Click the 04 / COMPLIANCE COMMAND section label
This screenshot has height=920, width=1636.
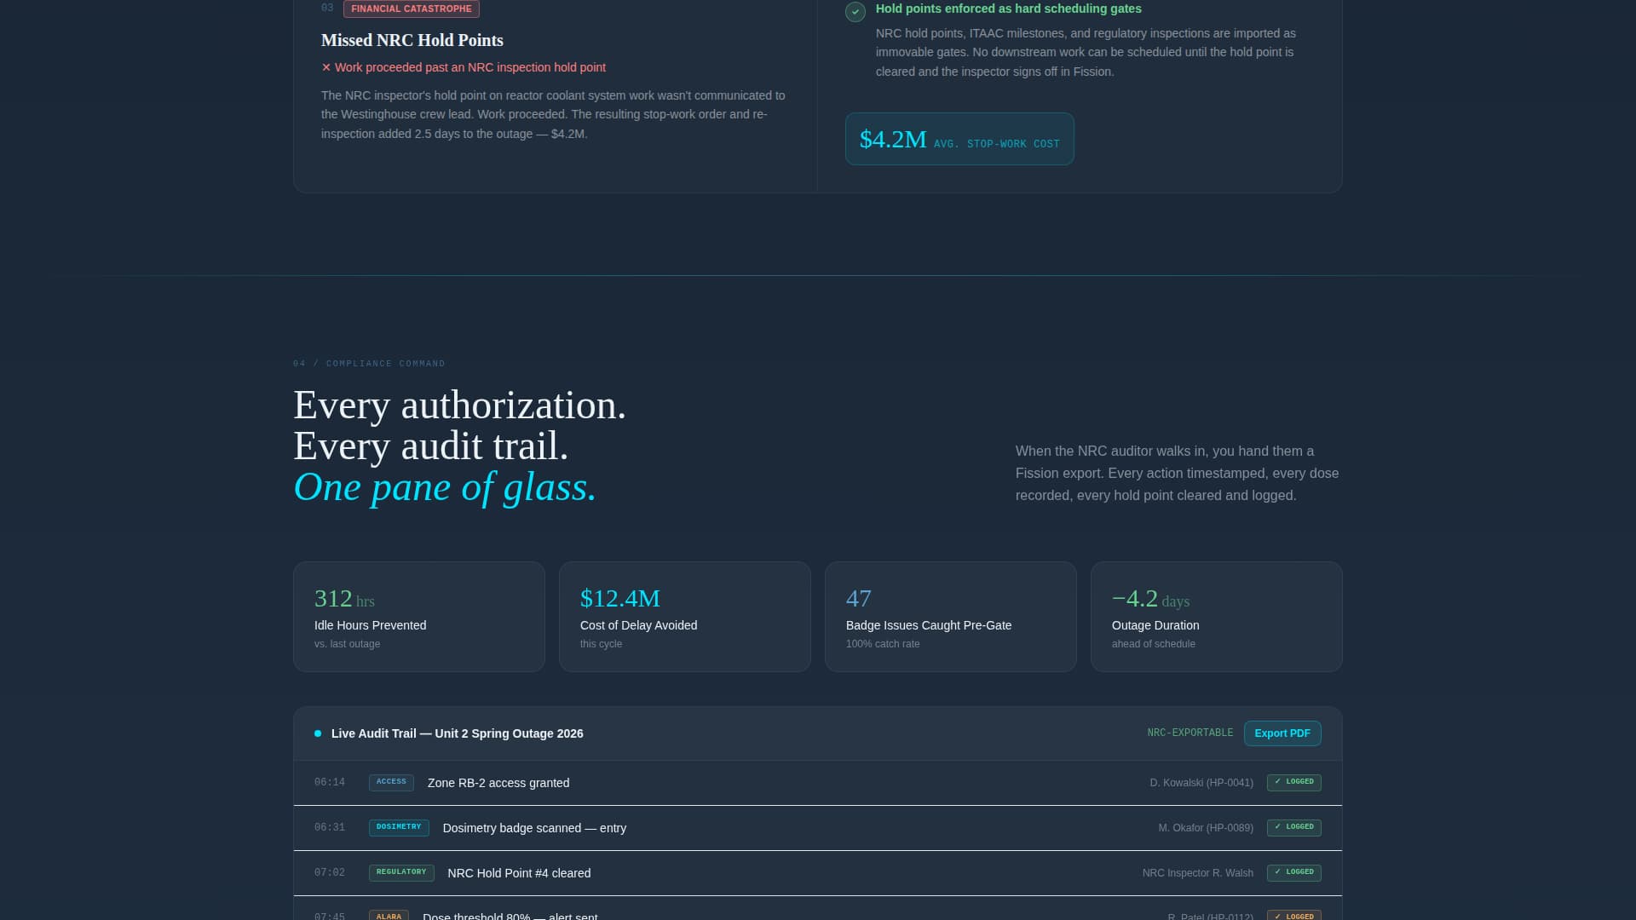point(369,364)
